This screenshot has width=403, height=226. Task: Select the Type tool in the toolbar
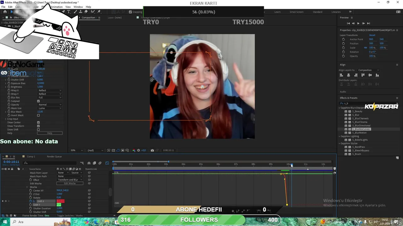pyautogui.click(x=69, y=12)
